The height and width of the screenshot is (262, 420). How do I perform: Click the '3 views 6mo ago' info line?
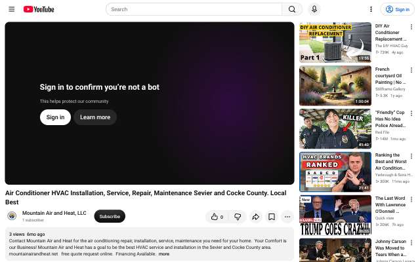pos(27,234)
